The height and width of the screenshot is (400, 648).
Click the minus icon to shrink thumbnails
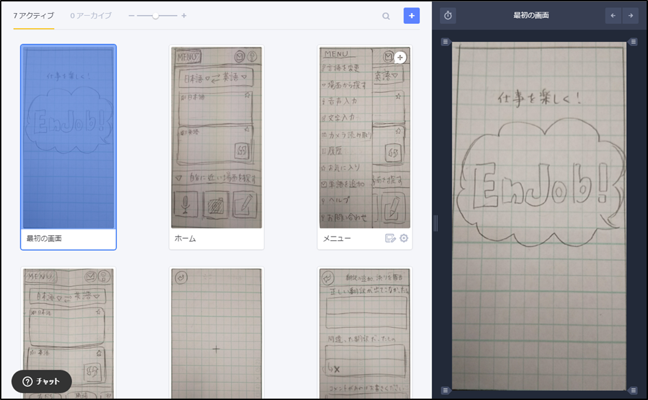click(131, 16)
